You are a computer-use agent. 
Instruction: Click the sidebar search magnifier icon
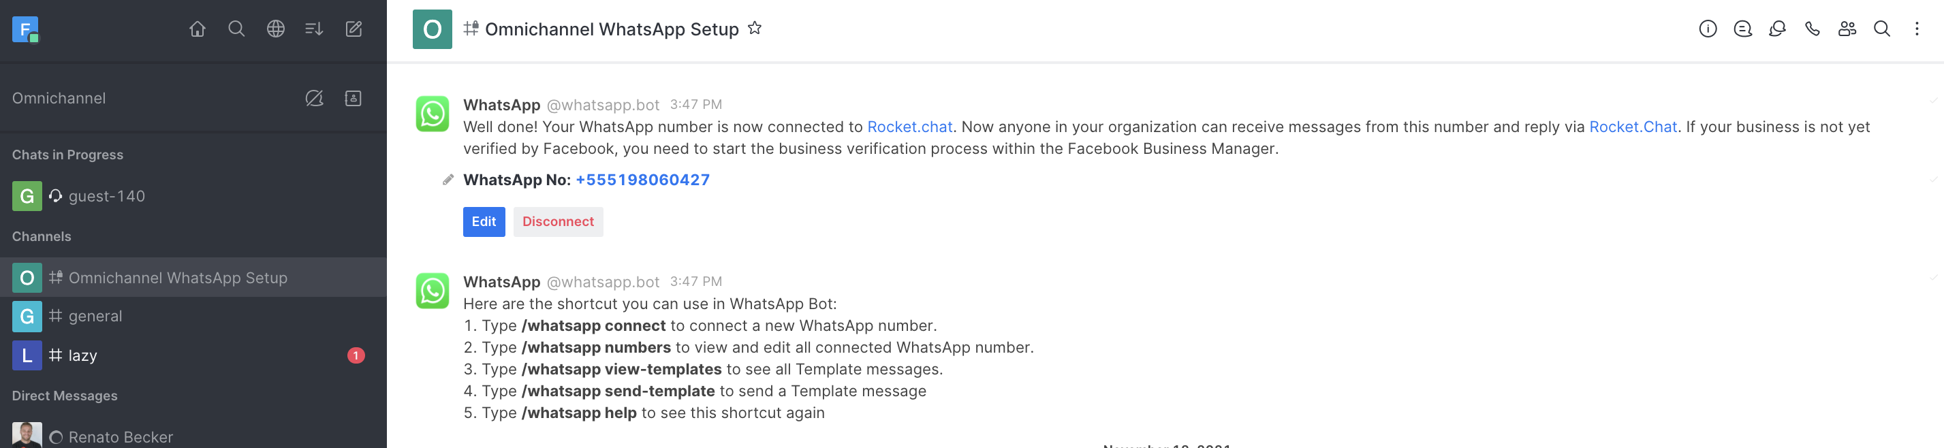coord(236,29)
